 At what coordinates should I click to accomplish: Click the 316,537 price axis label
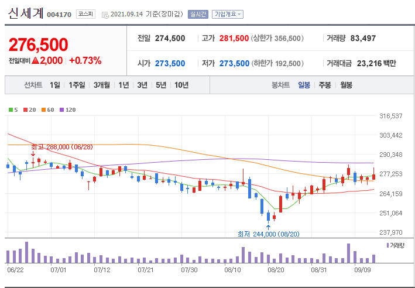click(x=390, y=116)
